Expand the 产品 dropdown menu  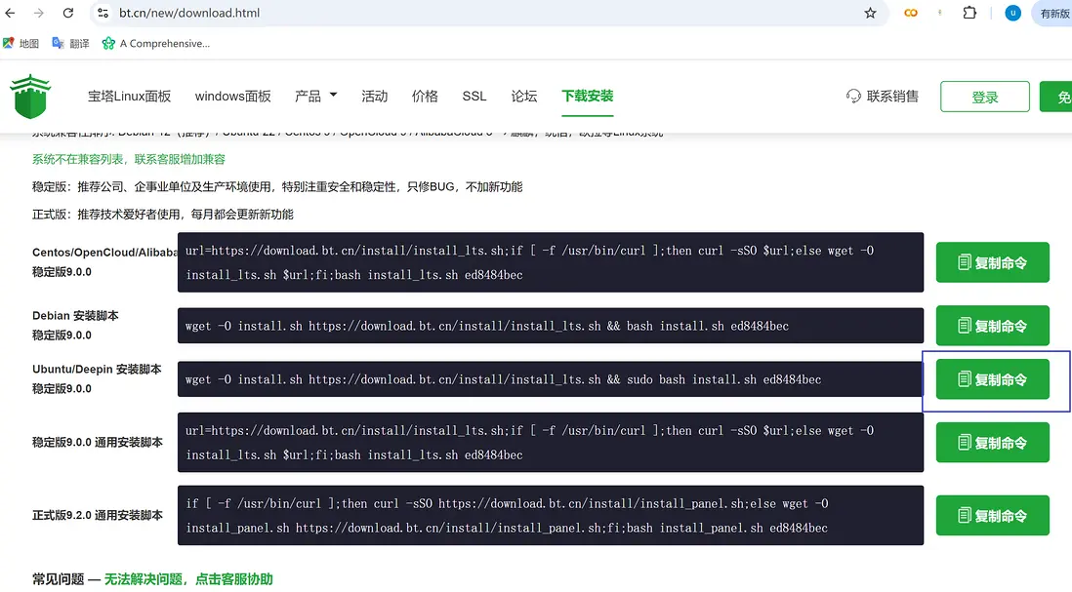click(316, 97)
